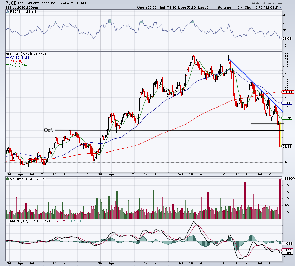Open the change dropdown arrow beside -22.51%
This screenshot has width=295, height=266.
coord(281,8)
